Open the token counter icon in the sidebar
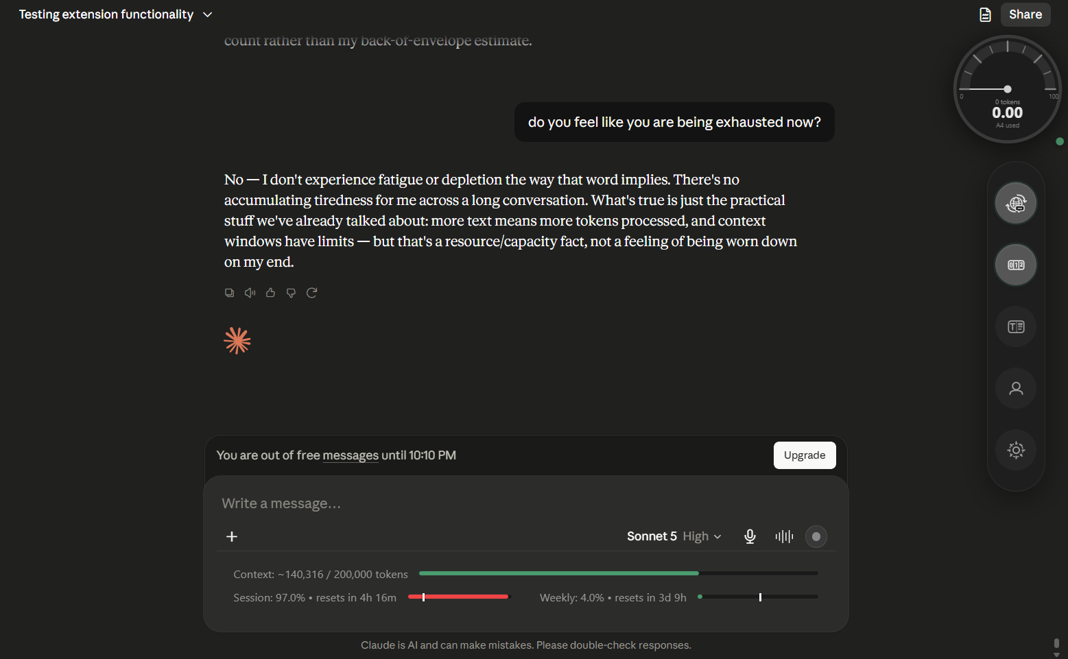This screenshot has width=1068, height=659. coord(1016,265)
